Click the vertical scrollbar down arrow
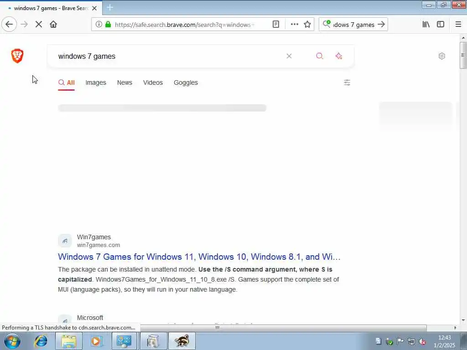 (x=463, y=320)
